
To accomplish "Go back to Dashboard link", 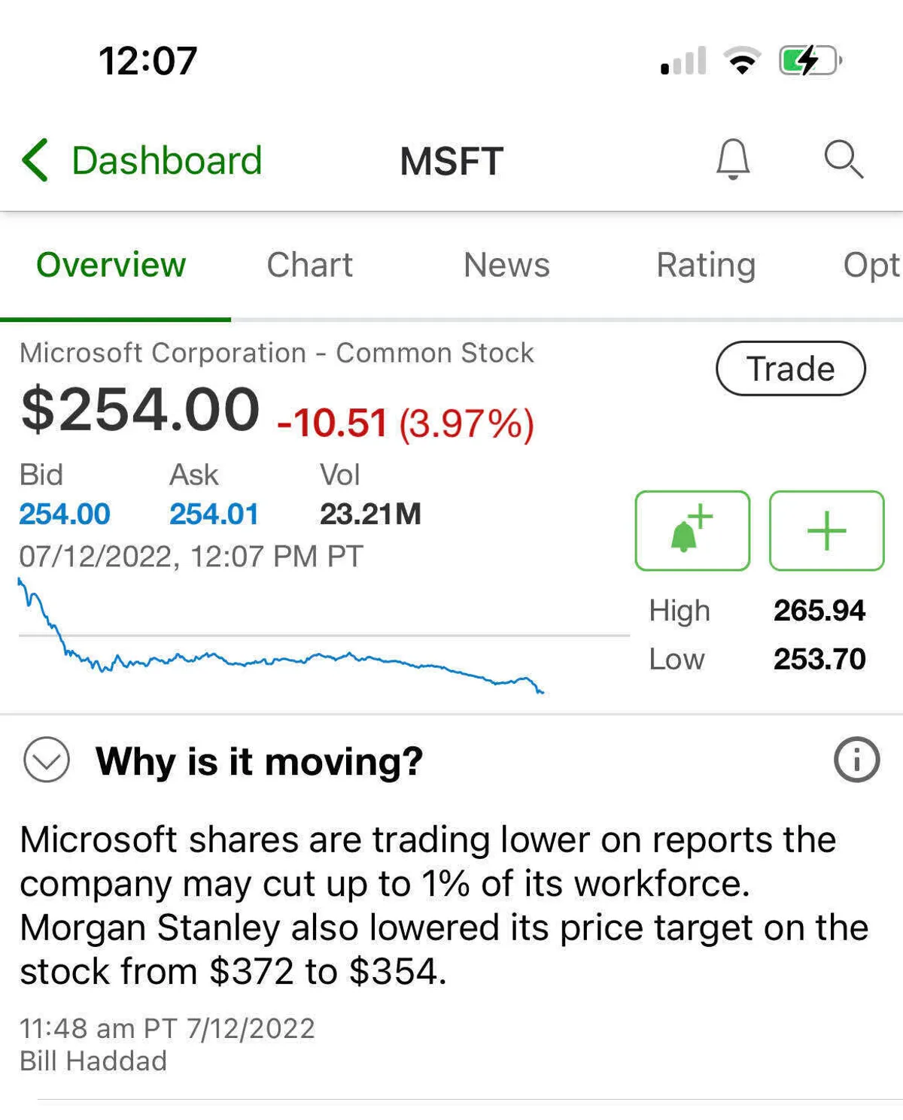I will 166,160.
